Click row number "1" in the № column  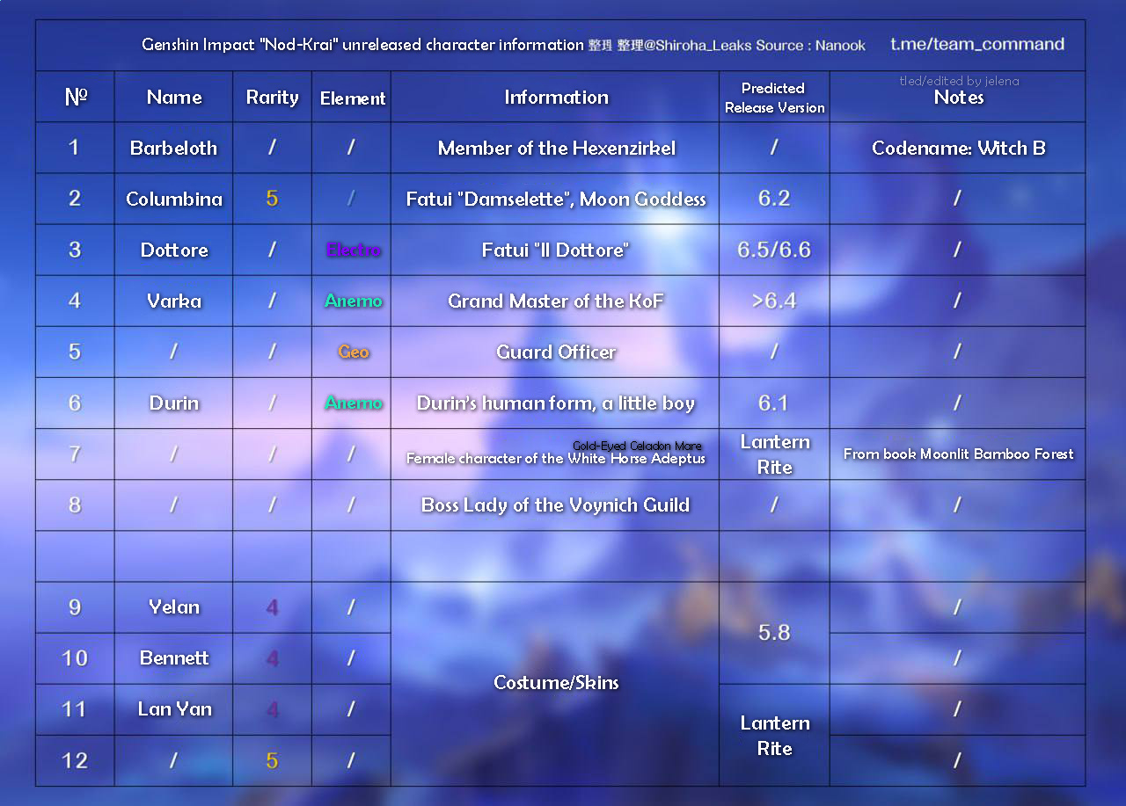pos(74,148)
